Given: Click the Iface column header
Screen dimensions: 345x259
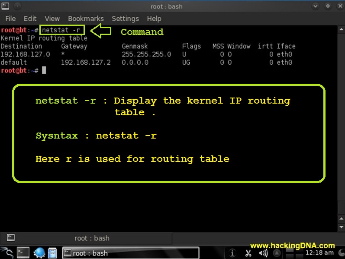Looking at the screenshot, I should pyautogui.click(x=286, y=46).
